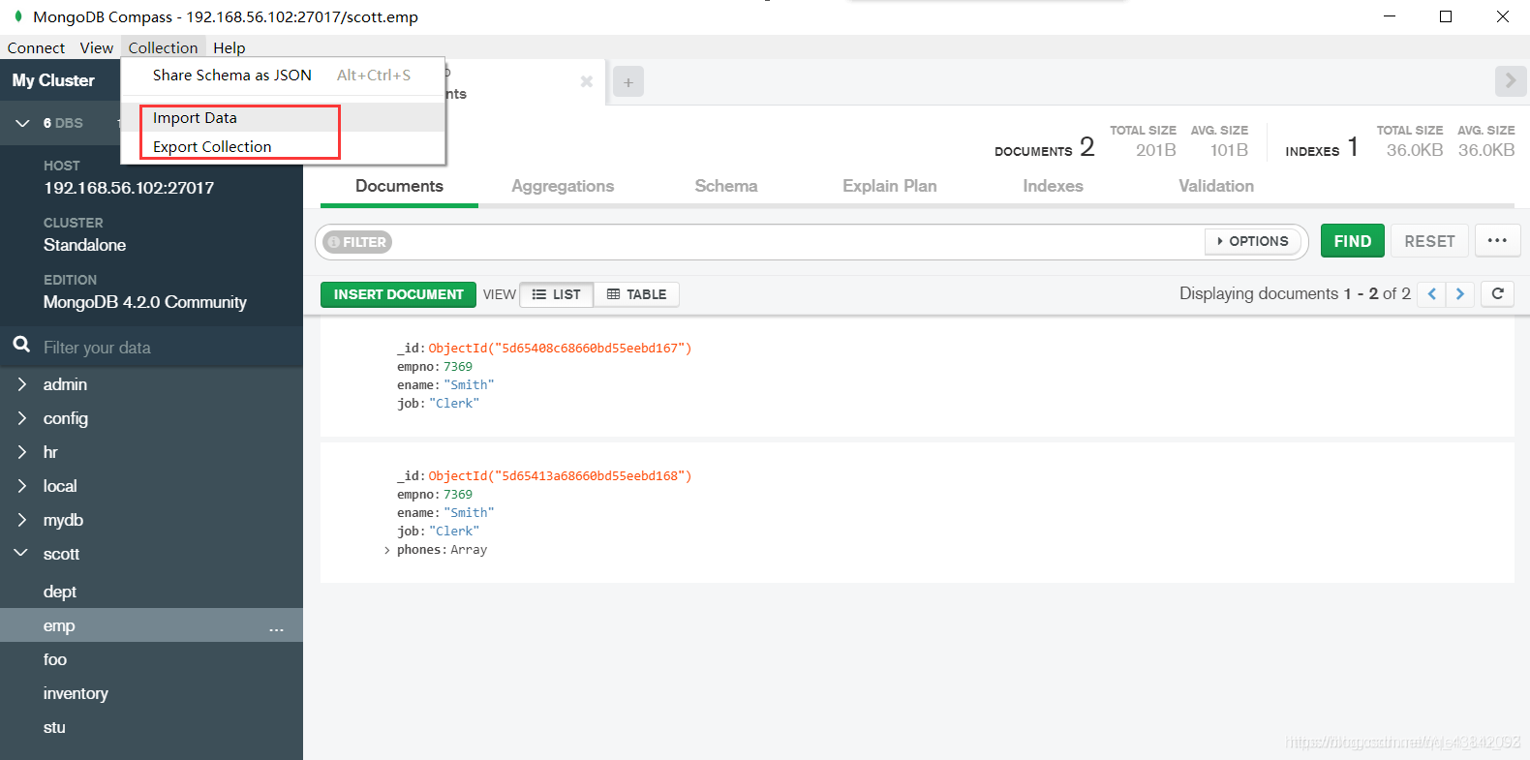The height and width of the screenshot is (760, 1530).
Task: Click ObjectId ending in eebd168
Action: click(x=560, y=475)
